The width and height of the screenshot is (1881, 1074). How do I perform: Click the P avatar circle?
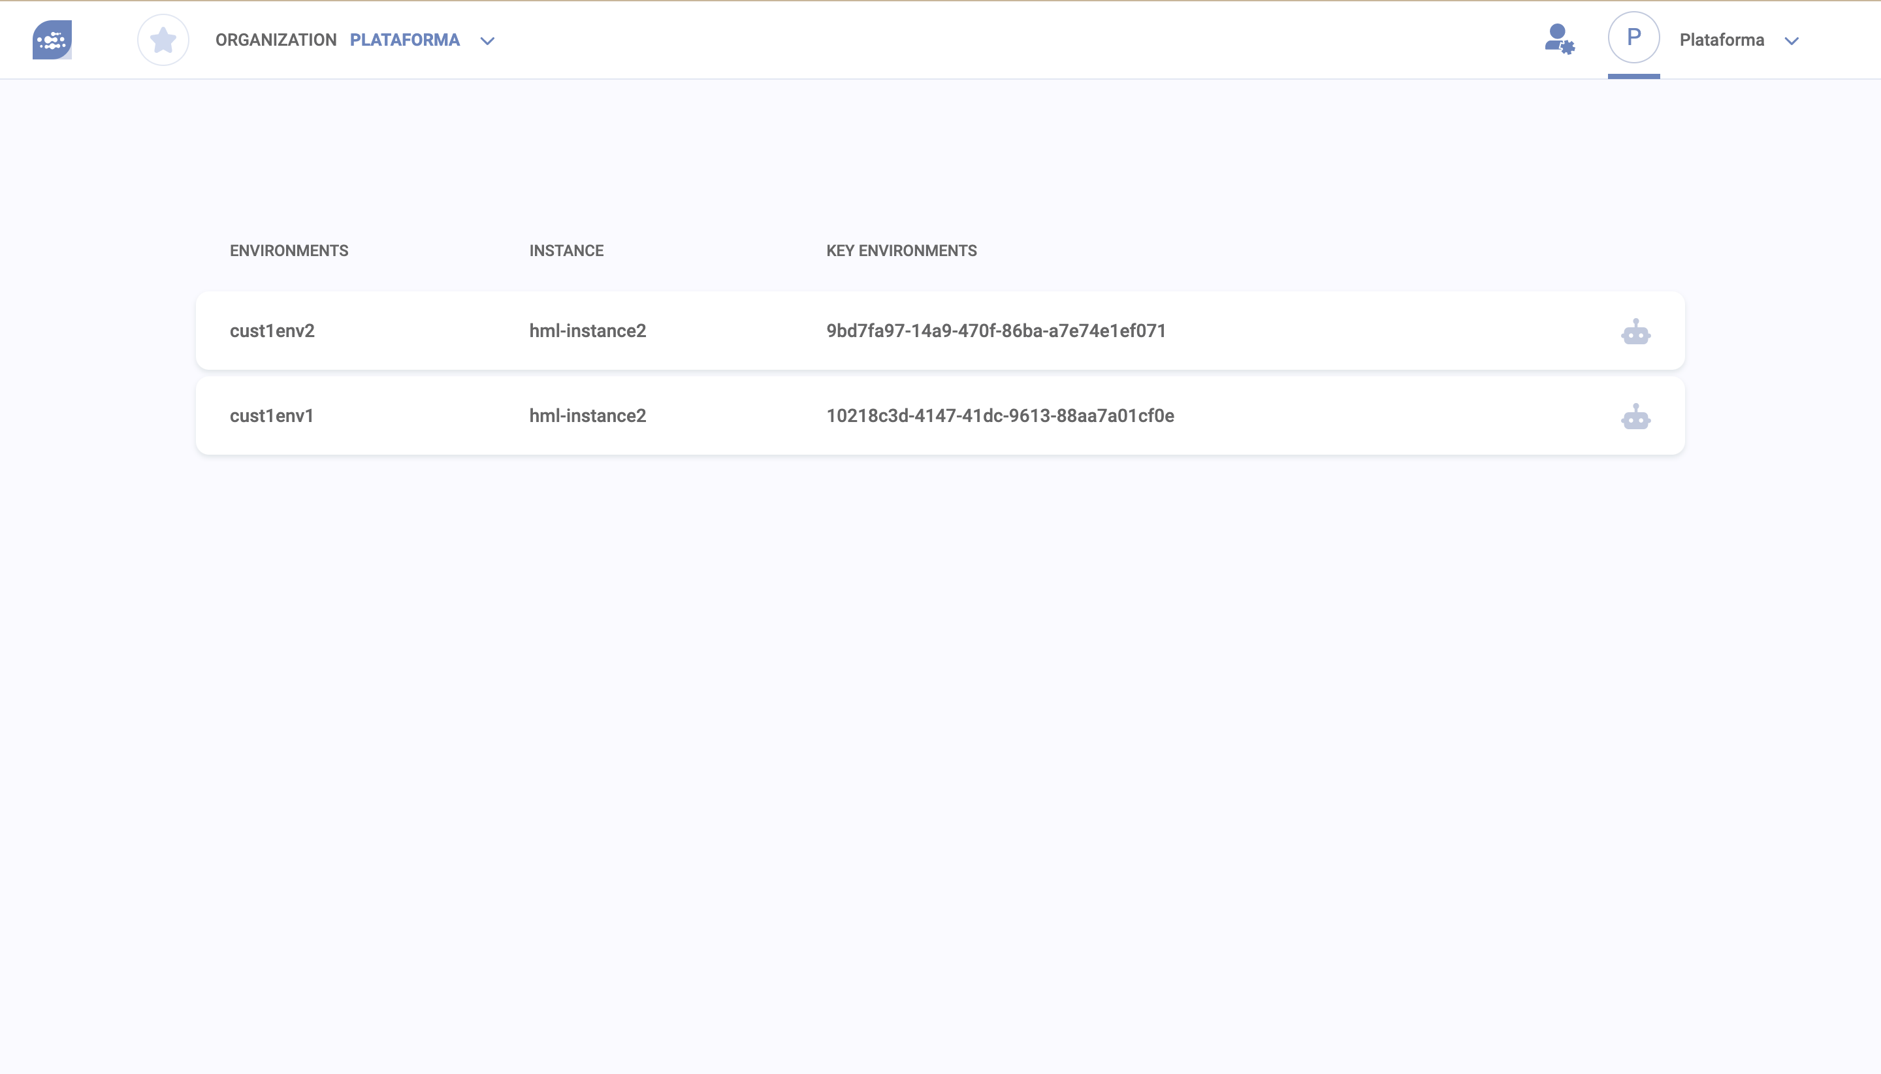(x=1633, y=38)
